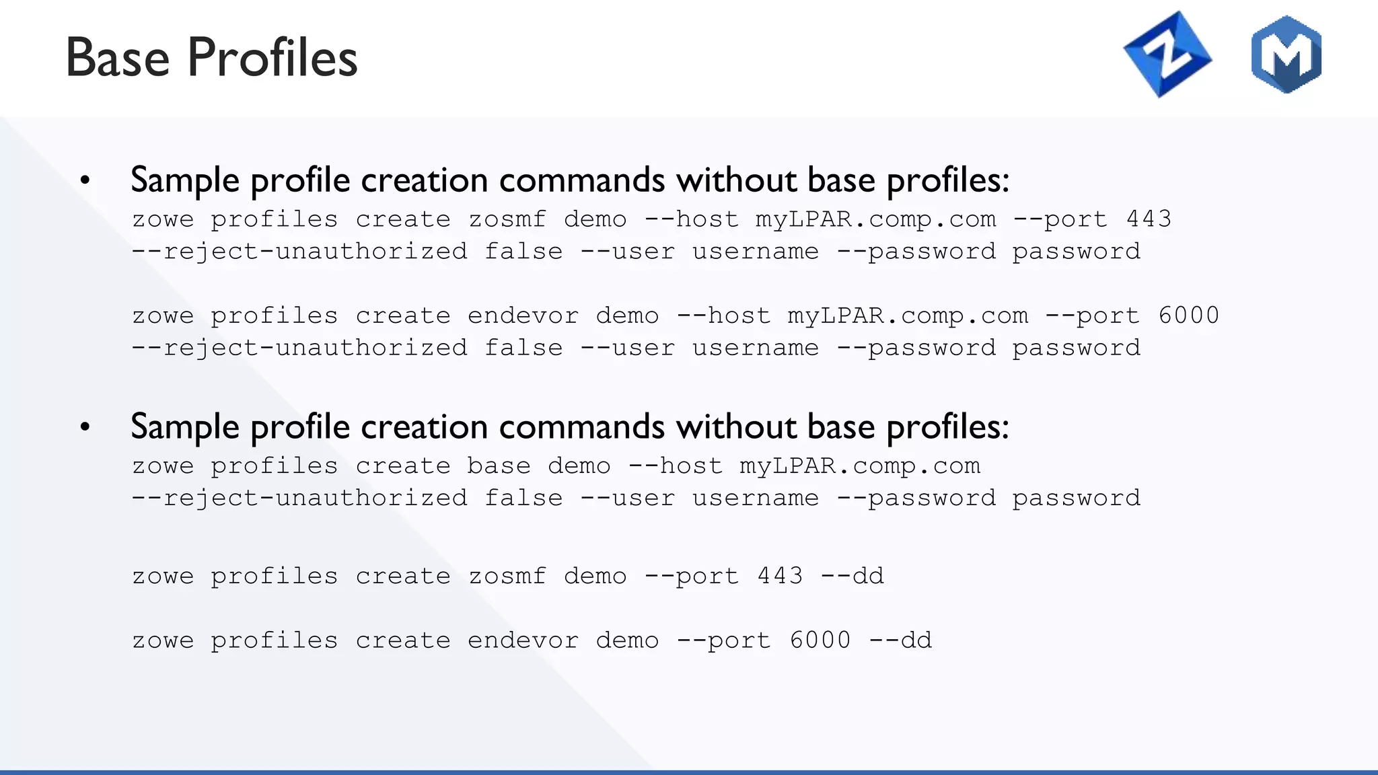Click the 'zowe profiles create base demo' line
The width and height of the screenshot is (1378, 775).
coord(556,466)
